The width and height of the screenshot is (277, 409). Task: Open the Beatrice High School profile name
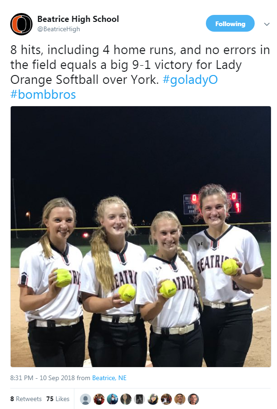pyautogui.click(x=78, y=19)
